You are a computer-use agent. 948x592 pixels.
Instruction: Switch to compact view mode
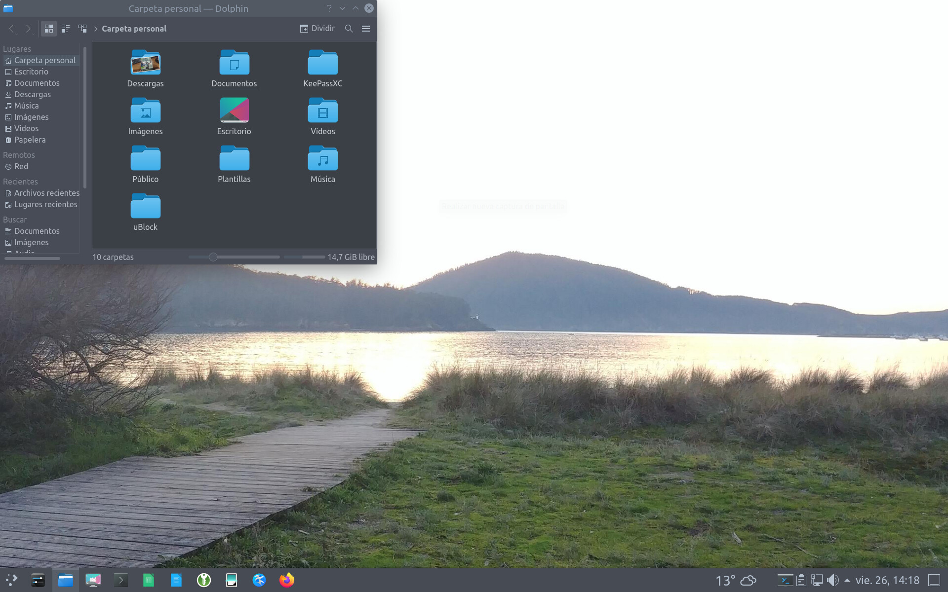[x=65, y=29]
